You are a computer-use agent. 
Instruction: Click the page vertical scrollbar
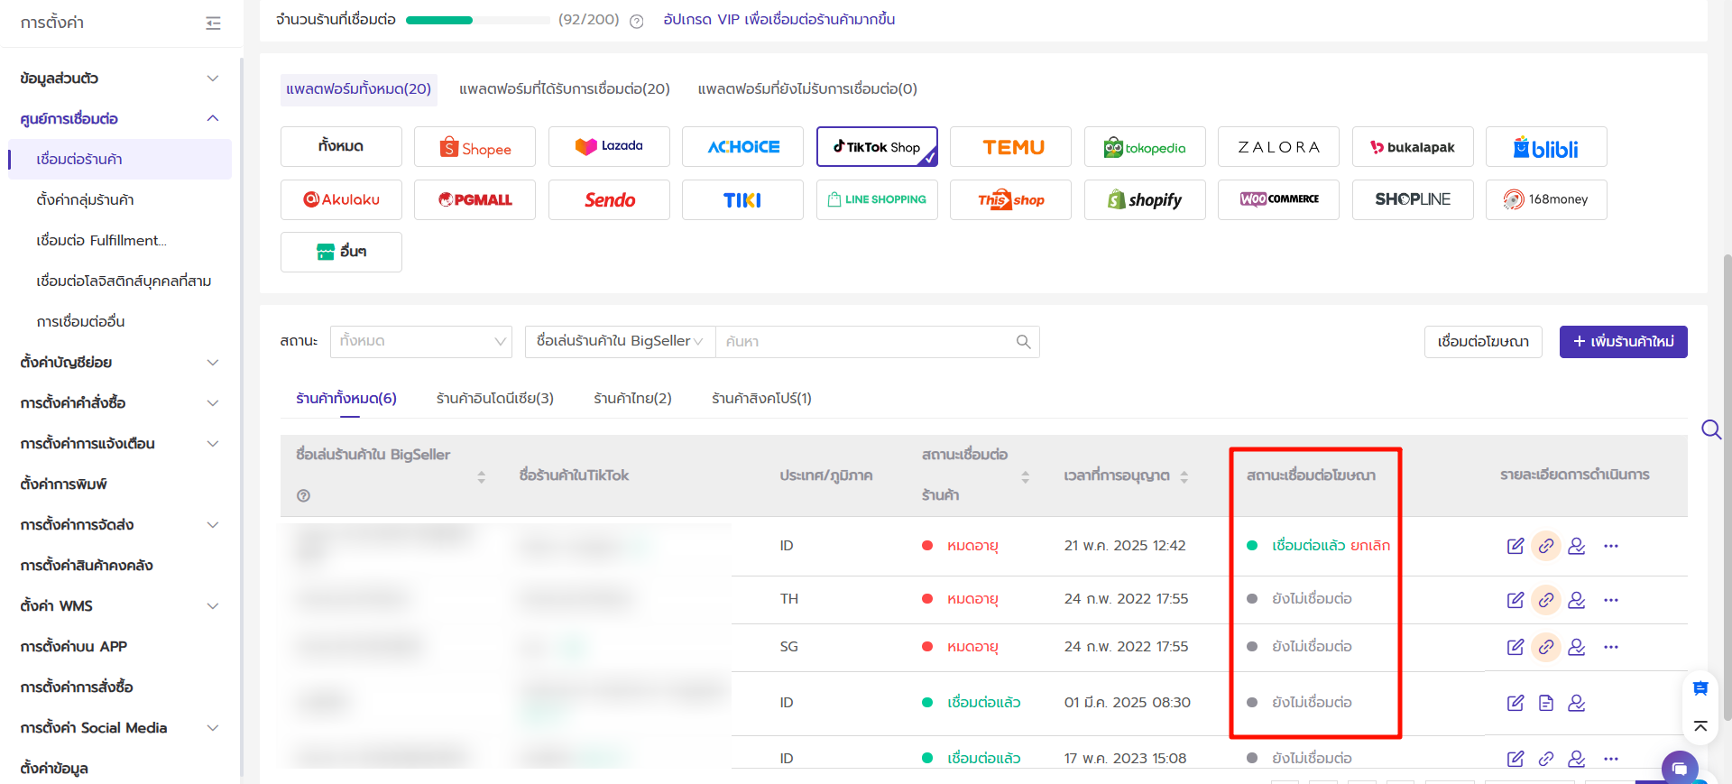tap(1727, 487)
